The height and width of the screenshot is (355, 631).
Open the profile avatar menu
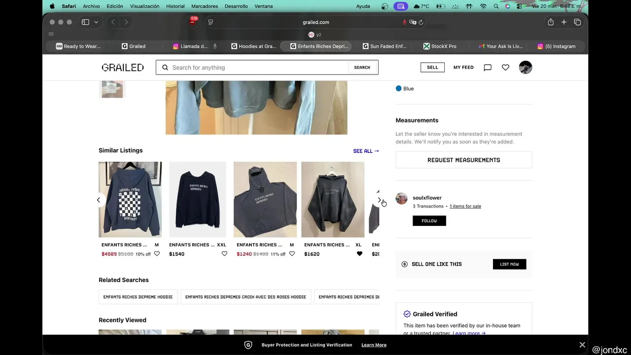pos(526,68)
